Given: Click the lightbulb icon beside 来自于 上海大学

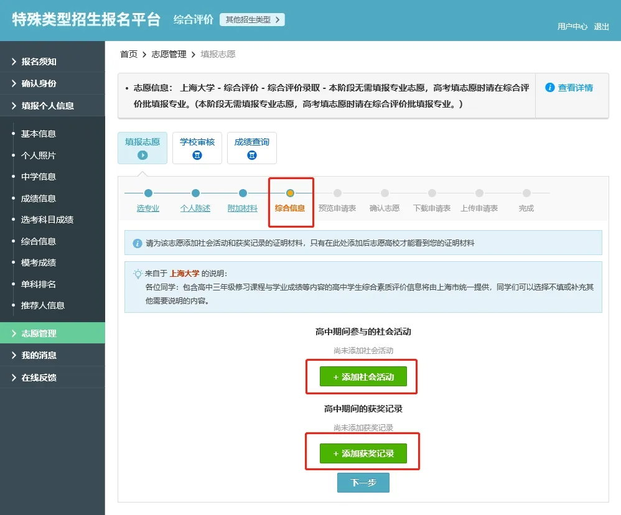Looking at the screenshot, I should (x=138, y=274).
